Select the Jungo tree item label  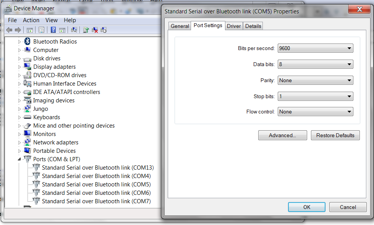click(x=40, y=109)
